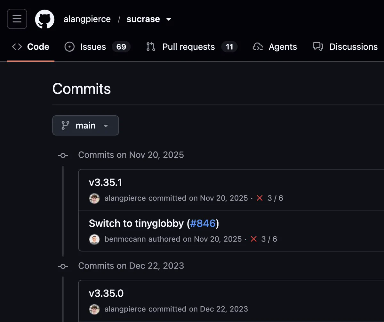Click benmccann's avatar

[94, 239]
